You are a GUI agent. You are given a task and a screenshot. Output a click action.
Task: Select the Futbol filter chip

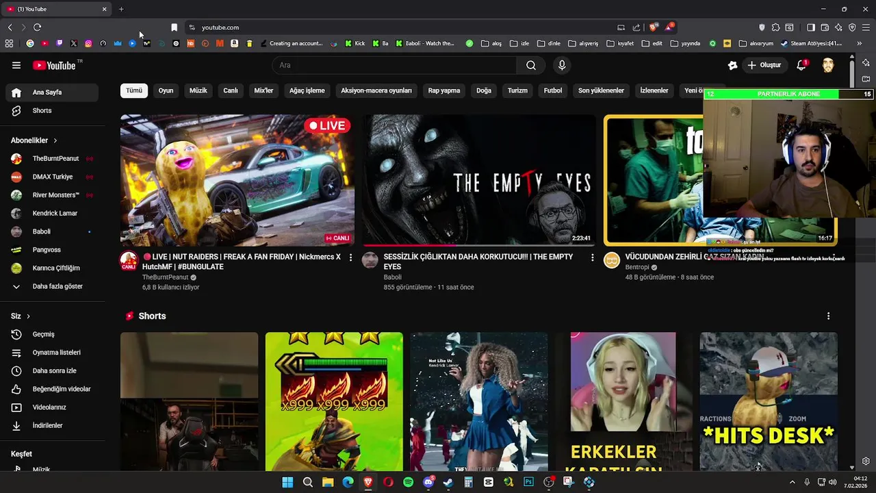[x=553, y=90]
